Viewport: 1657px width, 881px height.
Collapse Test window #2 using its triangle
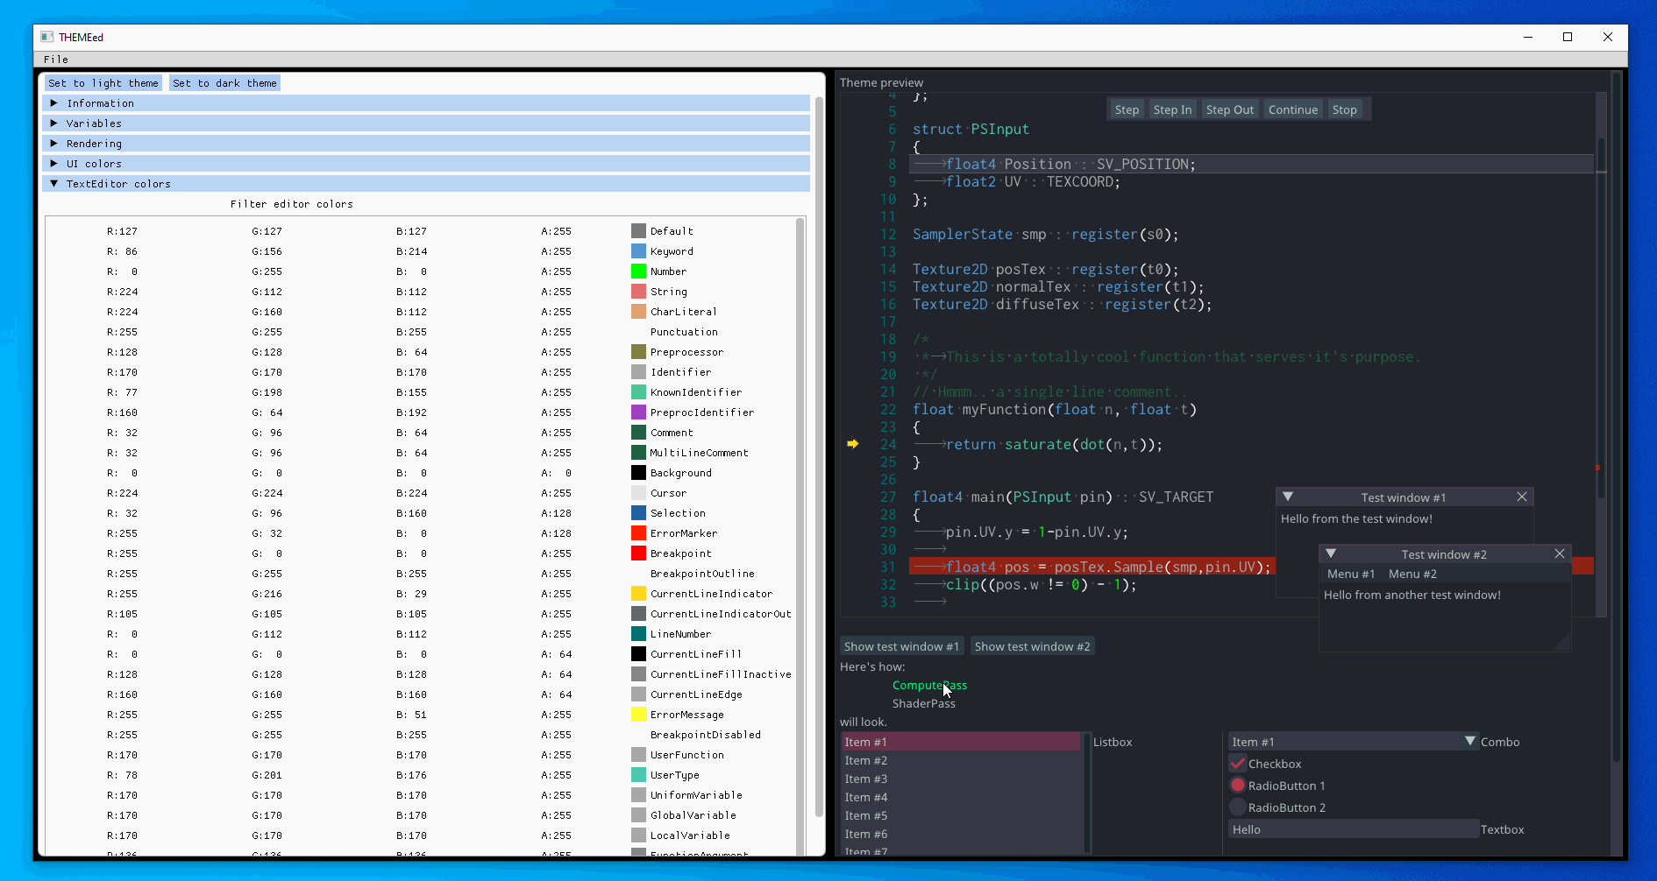coord(1331,553)
